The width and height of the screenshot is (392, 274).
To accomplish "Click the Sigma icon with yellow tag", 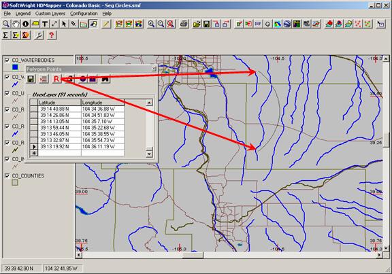I will click(16, 35).
